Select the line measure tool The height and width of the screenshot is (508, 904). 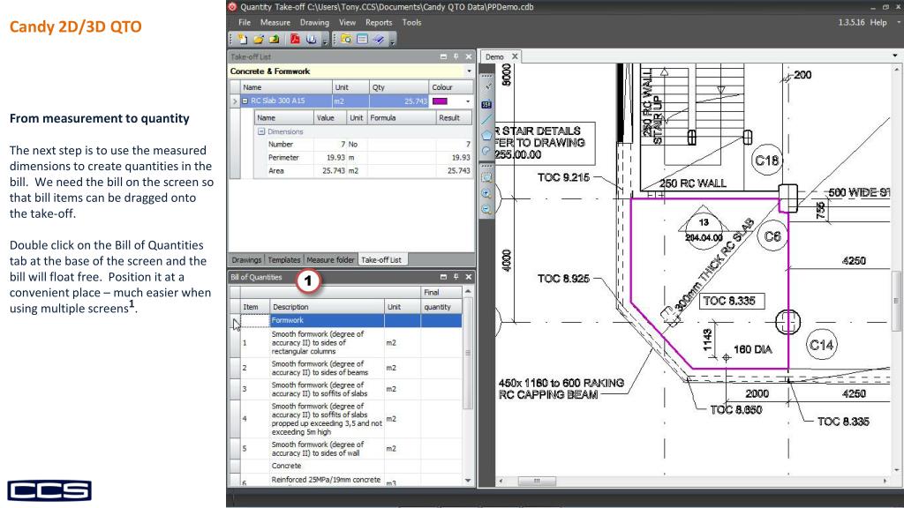click(486, 120)
